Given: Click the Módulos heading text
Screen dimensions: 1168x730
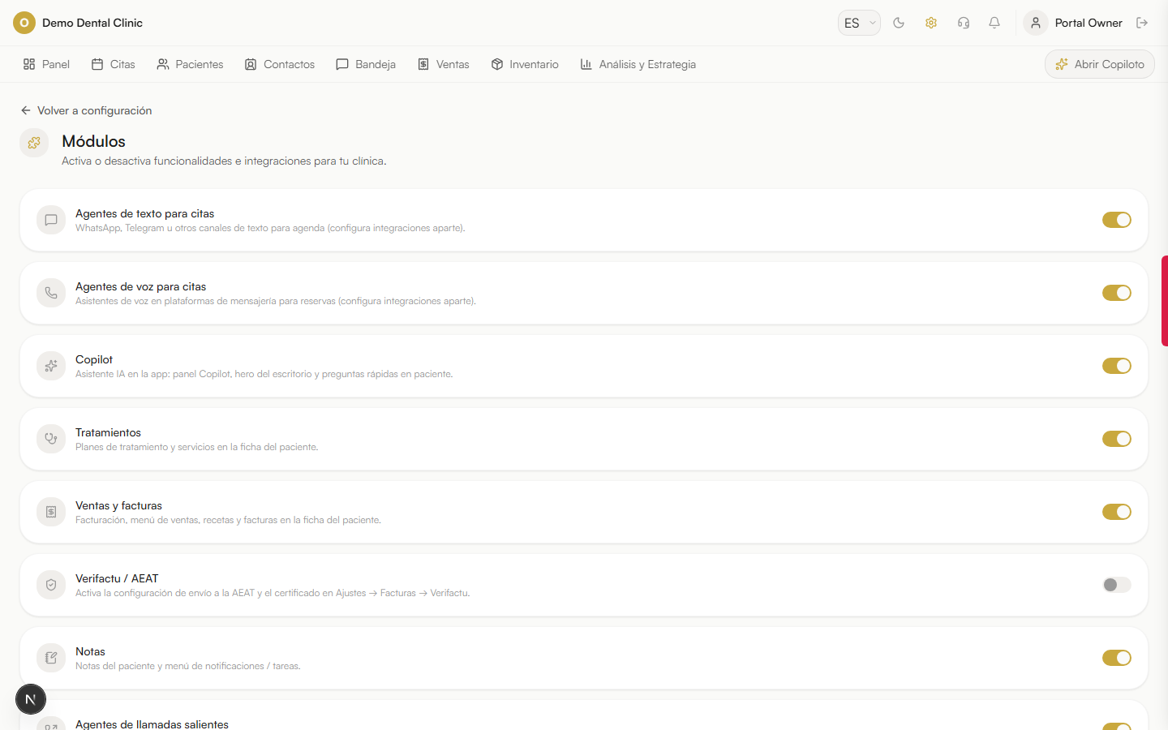Looking at the screenshot, I should pos(93,141).
